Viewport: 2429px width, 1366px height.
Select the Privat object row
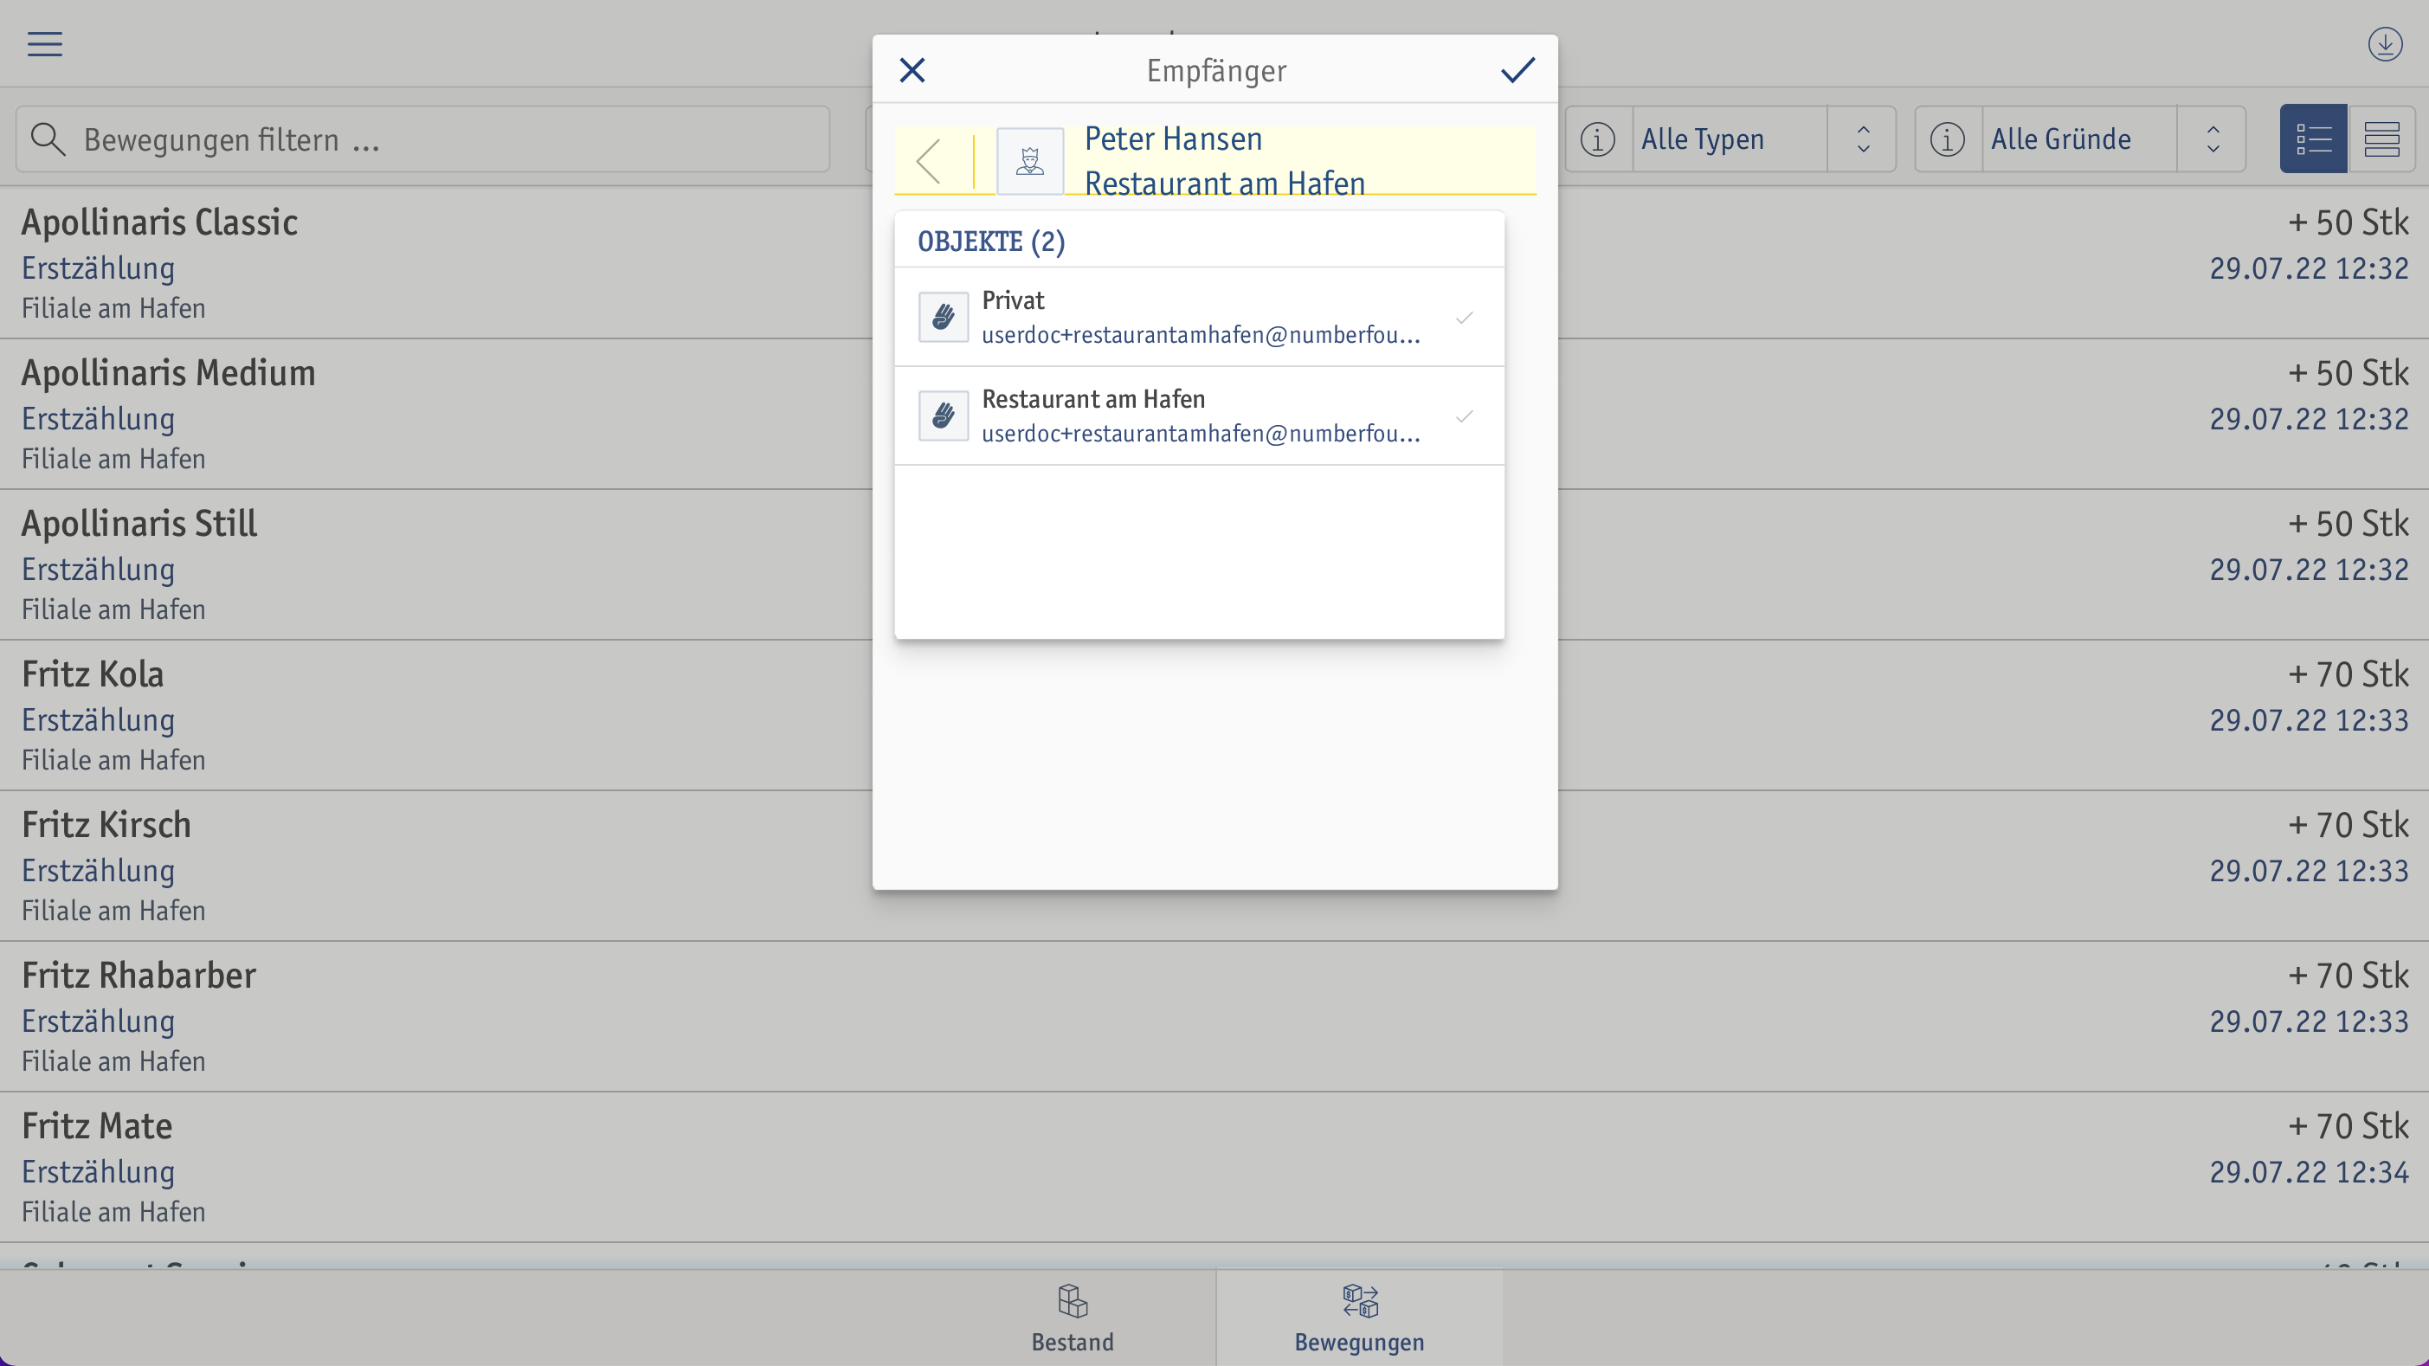pyautogui.click(x=1200, y=317)
